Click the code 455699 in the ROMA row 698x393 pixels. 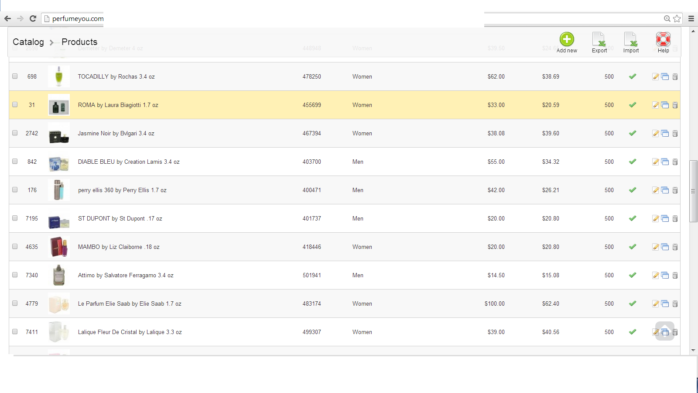point(312,105)
